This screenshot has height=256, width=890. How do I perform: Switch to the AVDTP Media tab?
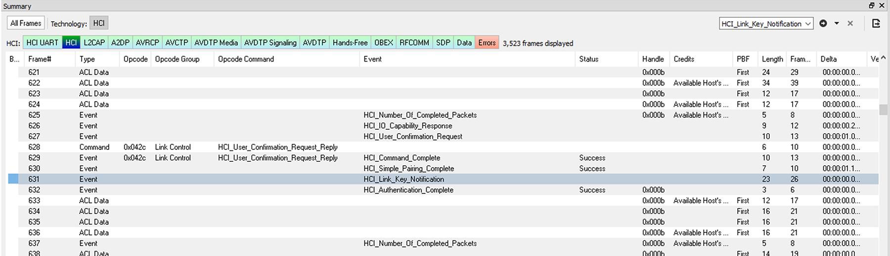pos(216,43)
